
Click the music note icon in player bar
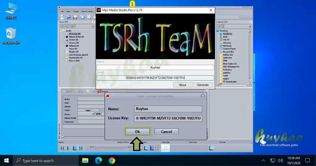165,148
